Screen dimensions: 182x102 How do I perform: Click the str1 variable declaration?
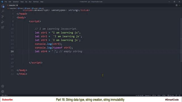44,33
